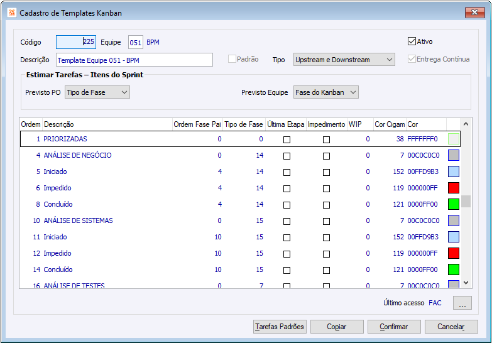Click the table scrollbar up arrow
This screenshot has height=343, width=492.
tap(466, 124)
